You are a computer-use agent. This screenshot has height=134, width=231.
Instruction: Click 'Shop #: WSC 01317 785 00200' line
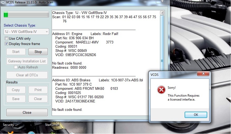click(x=79, y=97)
